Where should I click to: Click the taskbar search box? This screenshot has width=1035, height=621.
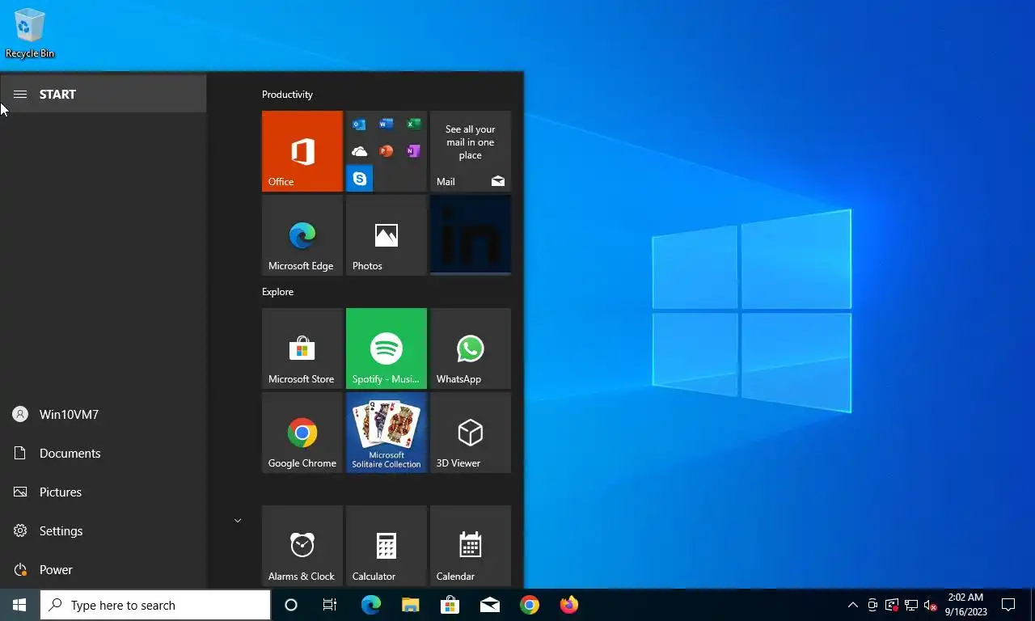(155, 605)
